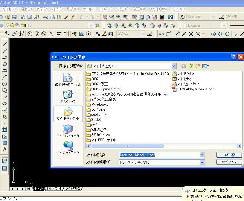Select the Ellipse draw tool
Viewport: 244px width, 201px height.
tap(5, 104)
